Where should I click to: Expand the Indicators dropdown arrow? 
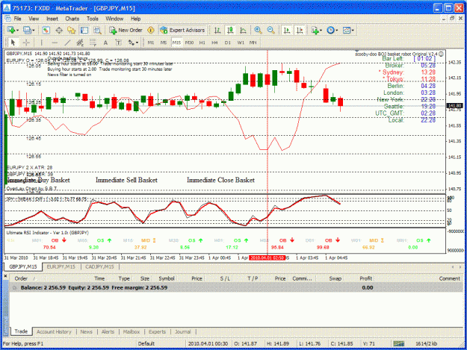[x=321, y=31]
